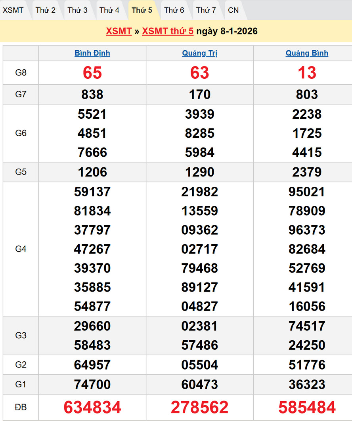Click the ĐB row label
352x421 pixels.
click(21, 407)
